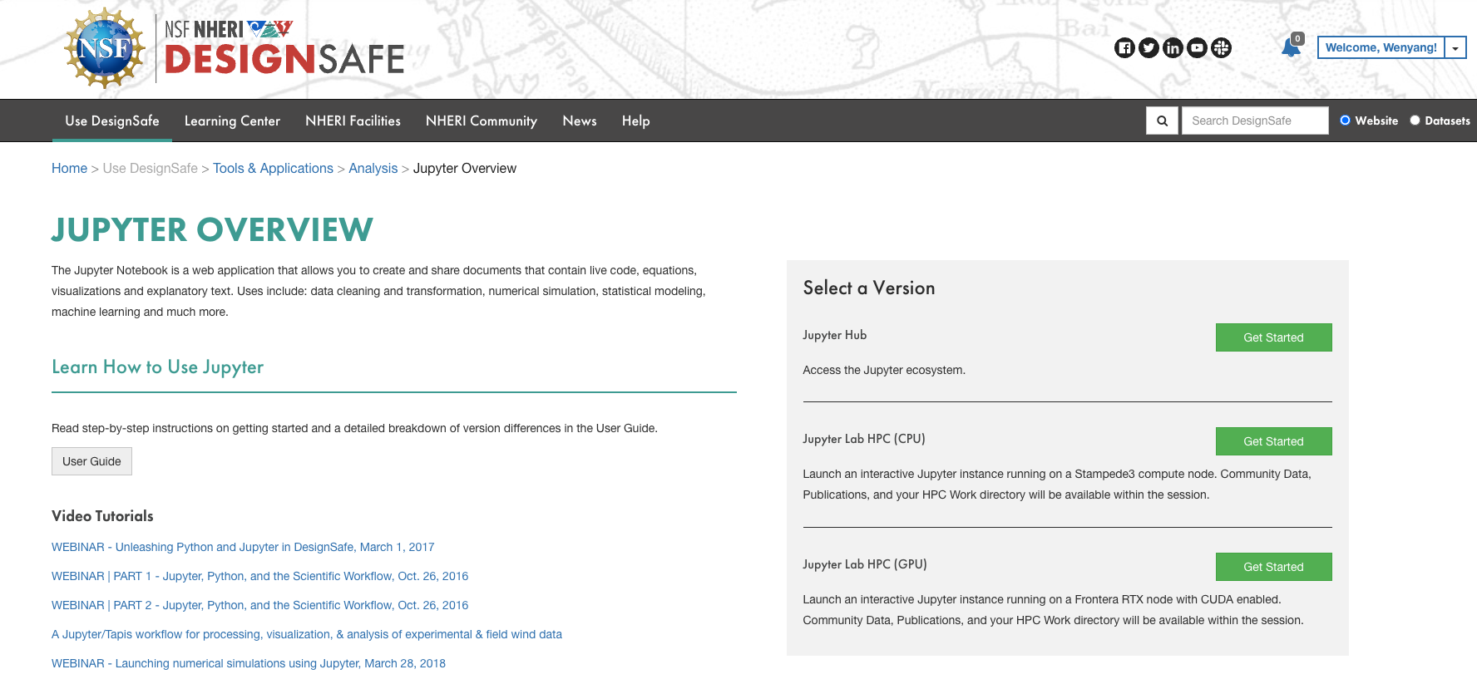
Task: Check the notifications bell icon
Action: [x=1292, y=47]
